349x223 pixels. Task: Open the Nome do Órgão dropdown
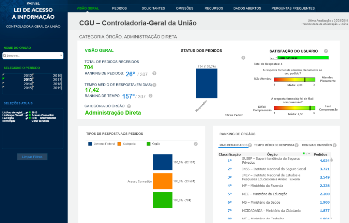click(33, 56)
